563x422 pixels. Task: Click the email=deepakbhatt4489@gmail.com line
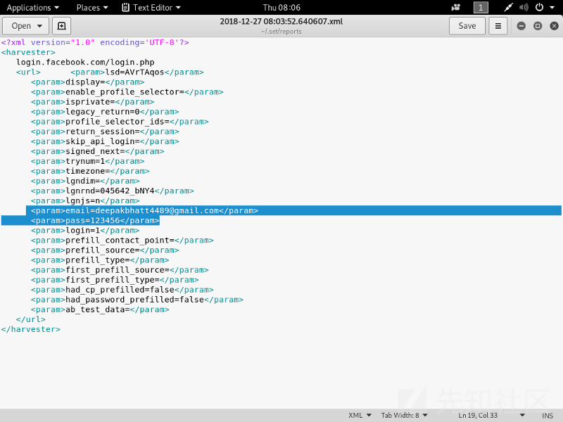144,210
